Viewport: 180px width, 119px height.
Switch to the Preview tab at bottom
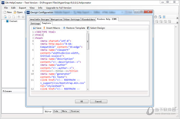75,111
